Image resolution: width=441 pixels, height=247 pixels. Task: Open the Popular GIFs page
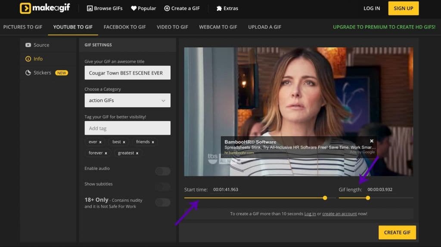coord(143,9)
